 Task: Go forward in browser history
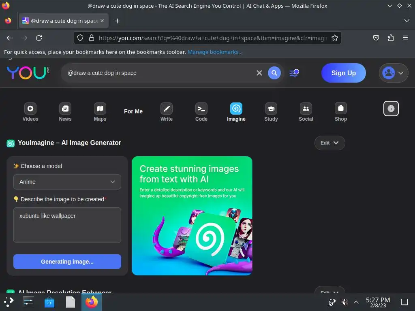click(24, 38)
